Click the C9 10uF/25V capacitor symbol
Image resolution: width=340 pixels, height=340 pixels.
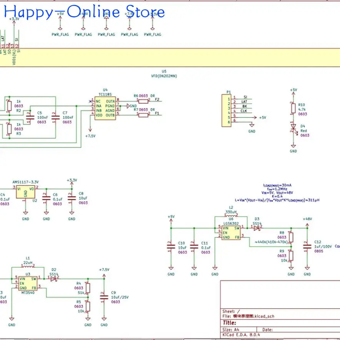pos(104,297)
